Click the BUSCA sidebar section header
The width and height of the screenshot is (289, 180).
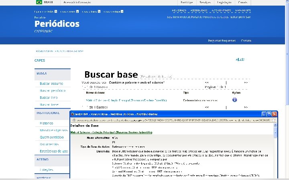53,74
